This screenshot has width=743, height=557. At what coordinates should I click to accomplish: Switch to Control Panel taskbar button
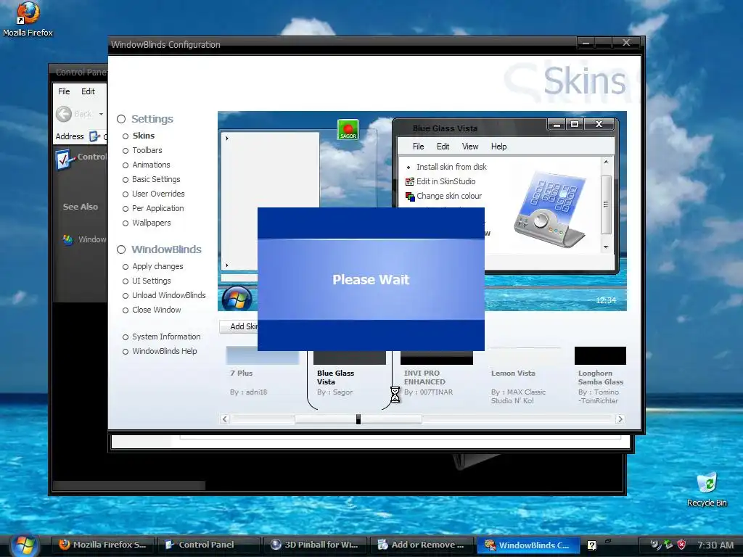(208, 545)
